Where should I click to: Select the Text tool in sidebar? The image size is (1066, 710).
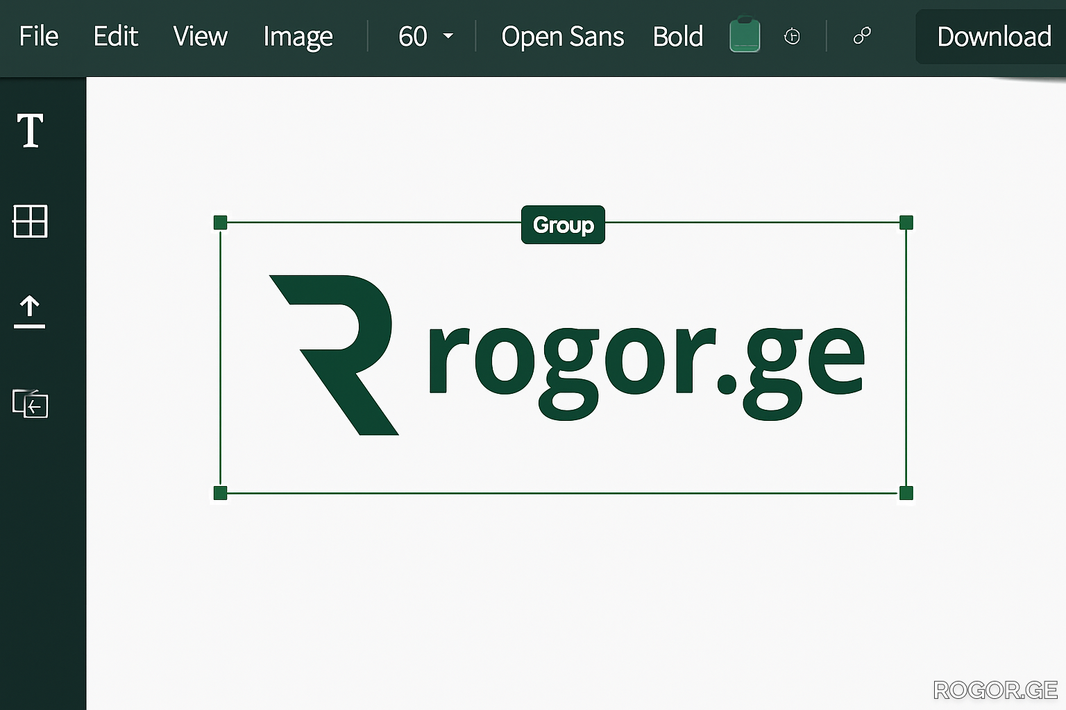[x=30, y=131]
